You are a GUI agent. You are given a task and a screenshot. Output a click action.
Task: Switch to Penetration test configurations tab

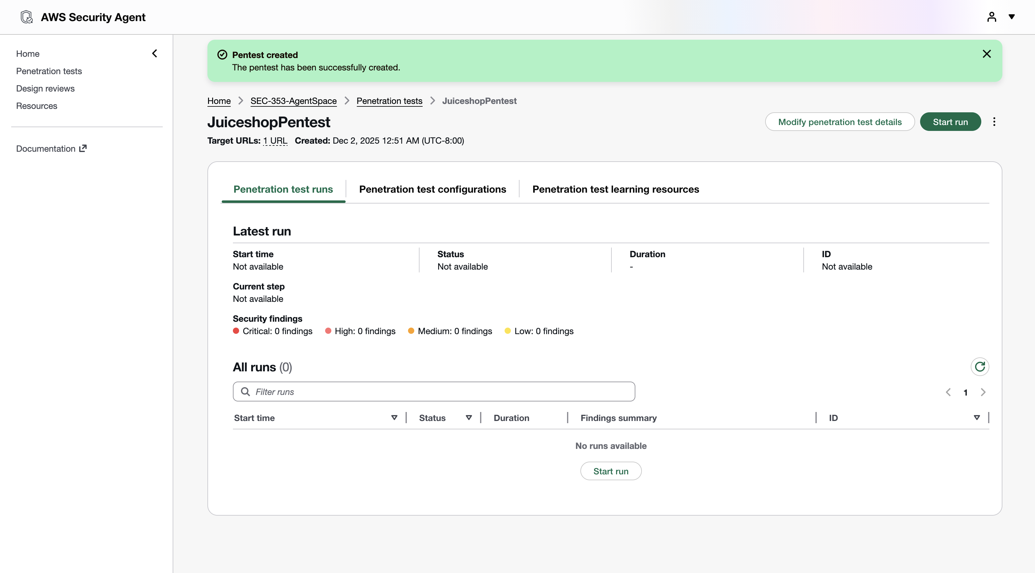432,189
